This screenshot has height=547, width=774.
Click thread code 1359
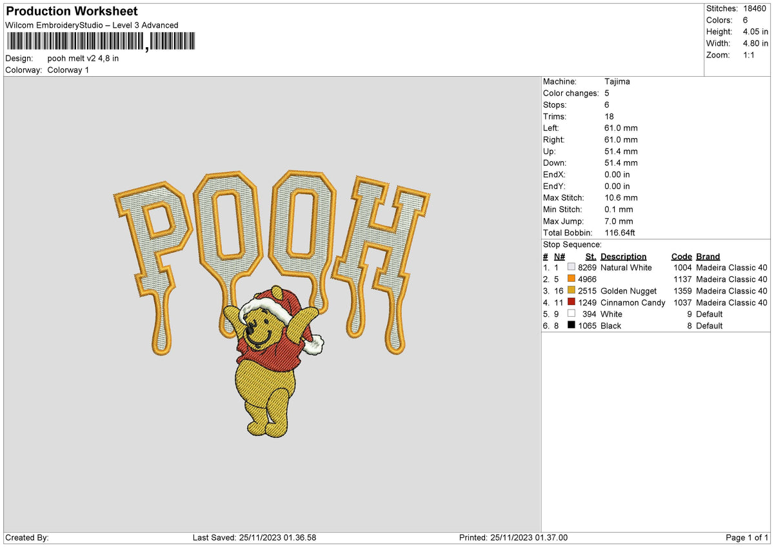682,290
